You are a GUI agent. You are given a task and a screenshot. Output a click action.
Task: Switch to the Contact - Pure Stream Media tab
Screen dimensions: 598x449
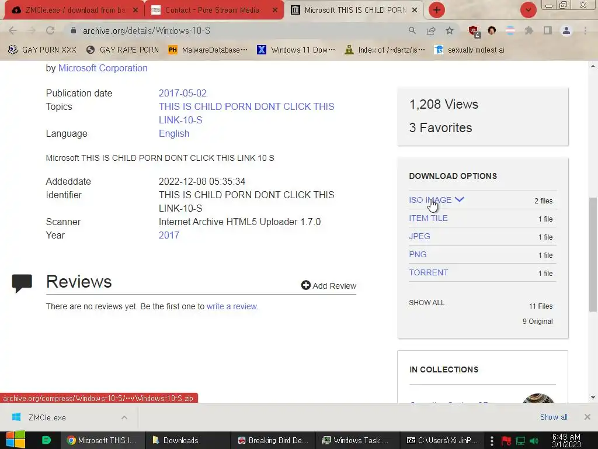coord(211,11)
